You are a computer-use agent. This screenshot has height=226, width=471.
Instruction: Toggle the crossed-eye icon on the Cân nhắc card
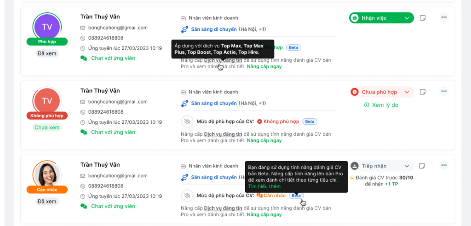[187, 196]
